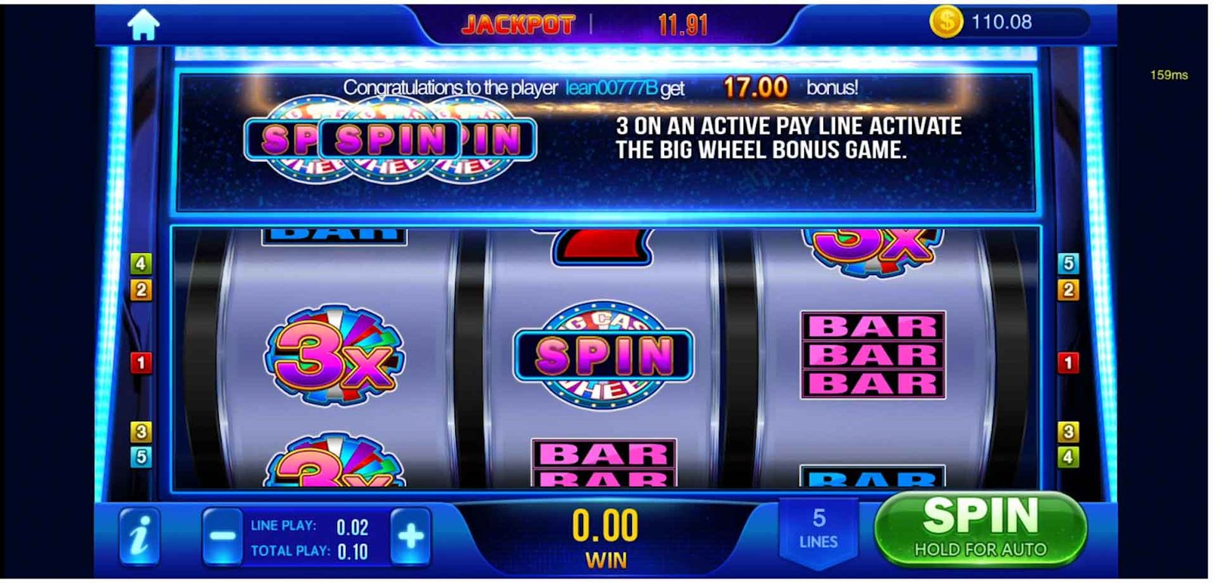
Task: Click the player name lean00777B
Action: (612, 88)
